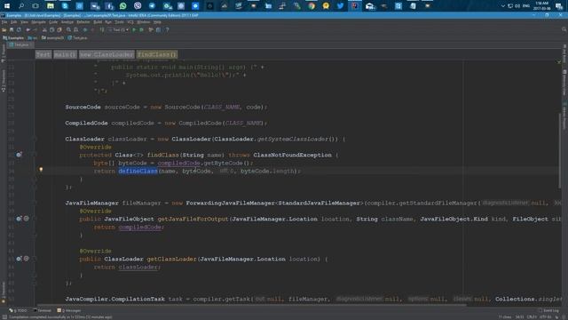Click the Paste toolbar icon
The height and width of the screenshot is (320, 568).
point(59,29)
